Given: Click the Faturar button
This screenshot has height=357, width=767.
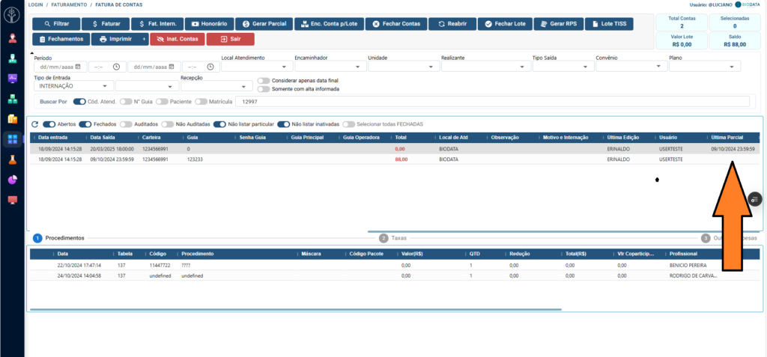Looking at the screenshot, I should (x=105, y=24).
